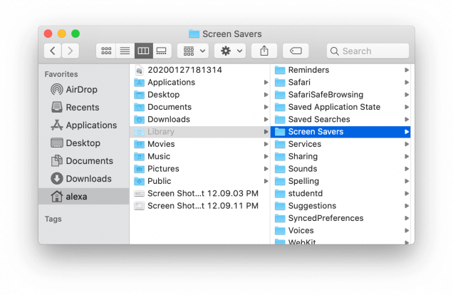
Task: Switch to icon view
Action: click(106, 51)
